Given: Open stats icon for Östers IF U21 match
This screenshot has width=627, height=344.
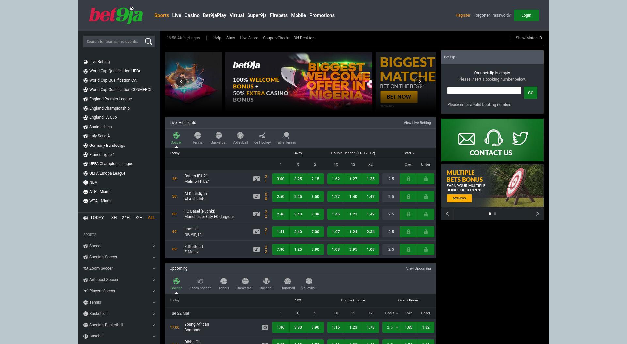Looking at the screenshot, I should (x=257, y=179).
